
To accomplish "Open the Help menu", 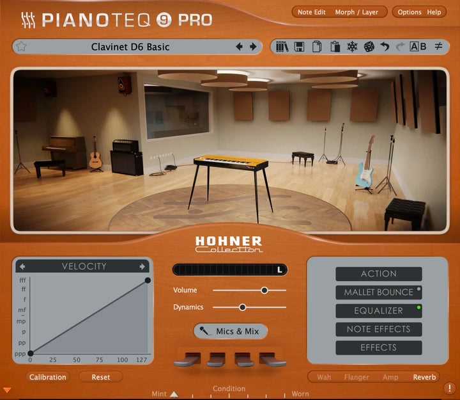I will 434,12.
